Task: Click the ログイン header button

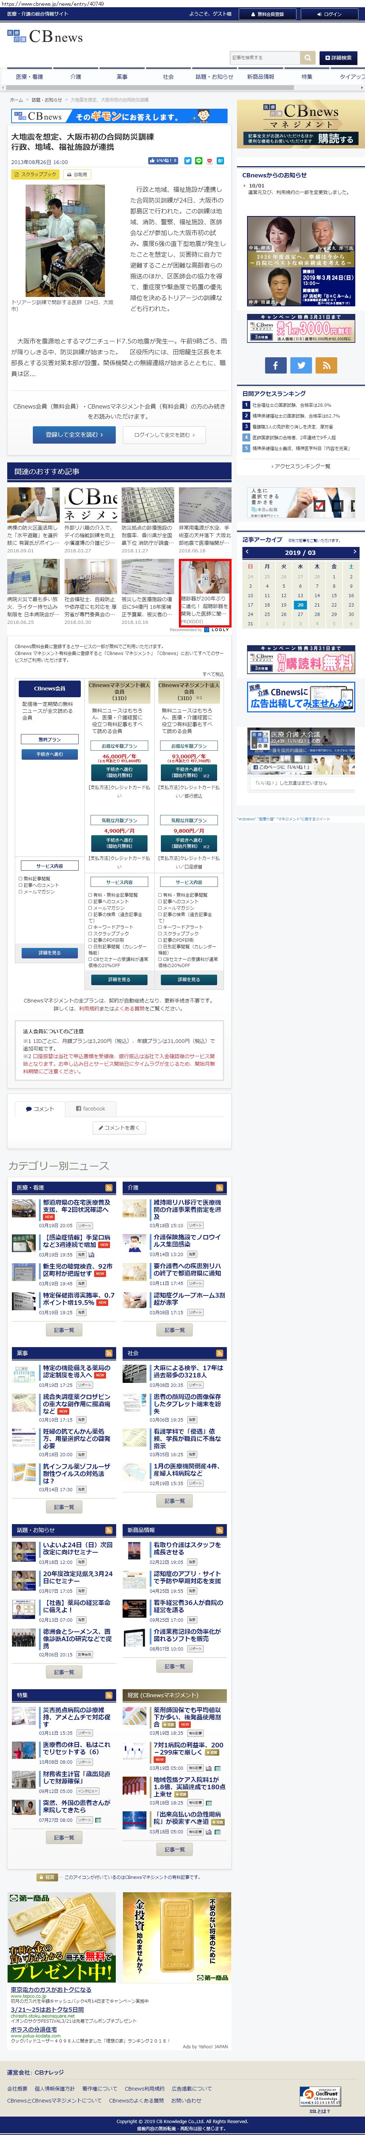Action: click(329, 14)
